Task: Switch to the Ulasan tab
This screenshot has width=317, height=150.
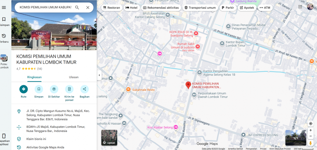Action: [74, 77]
